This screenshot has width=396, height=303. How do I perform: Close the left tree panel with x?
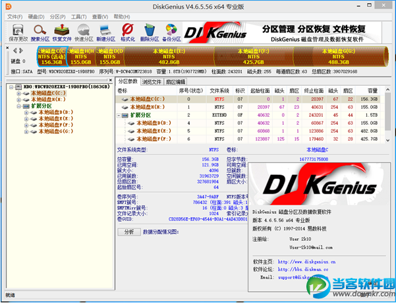tap(110, 80)
